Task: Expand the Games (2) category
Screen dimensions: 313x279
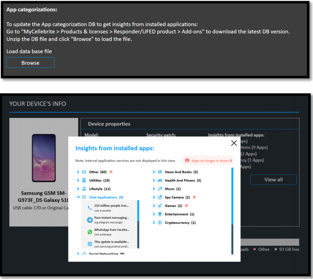Action: coord(154,206)
